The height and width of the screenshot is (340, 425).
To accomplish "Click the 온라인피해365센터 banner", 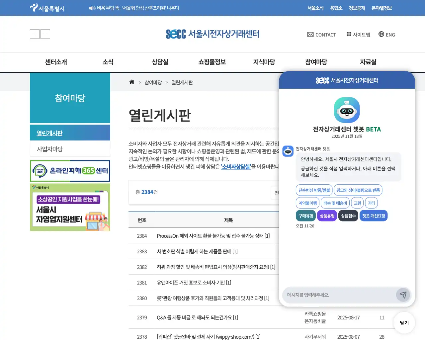I will click(x=70, y=171).
